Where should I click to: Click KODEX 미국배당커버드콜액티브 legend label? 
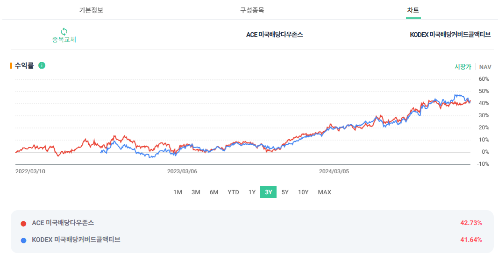point(76,240)
